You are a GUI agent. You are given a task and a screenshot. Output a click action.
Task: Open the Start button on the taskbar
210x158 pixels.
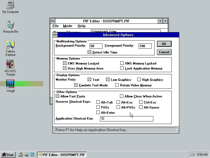coord(8,155)
